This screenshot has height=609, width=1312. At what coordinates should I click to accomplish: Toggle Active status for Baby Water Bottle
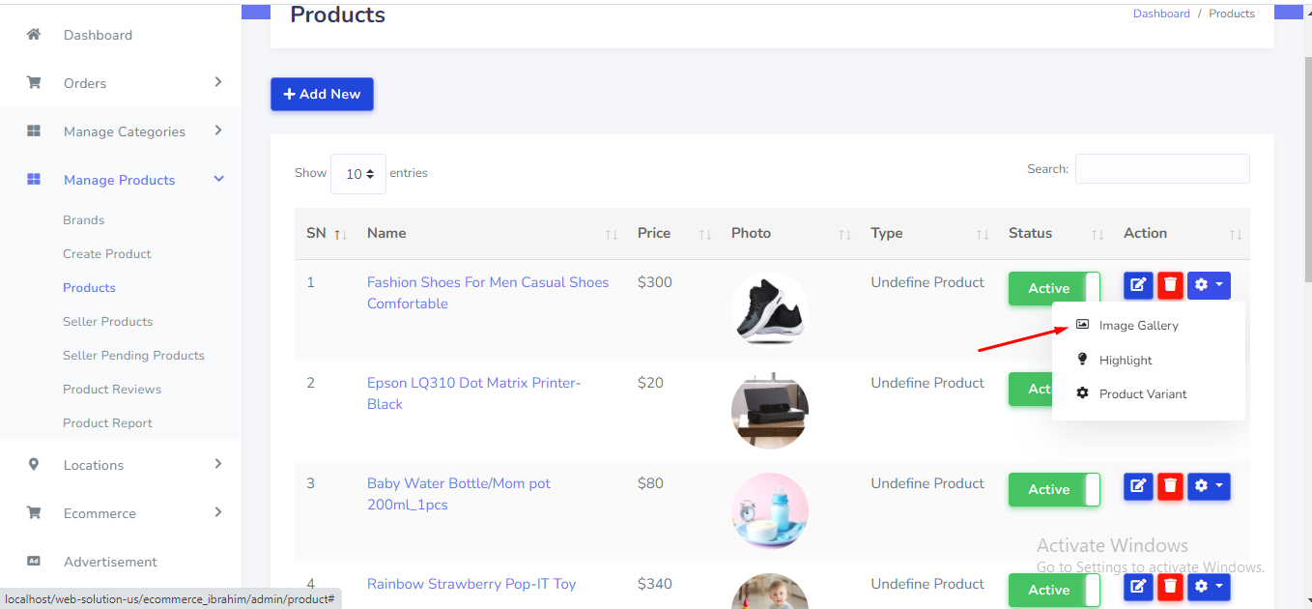pyautogui.click(x=1054, y=489)
